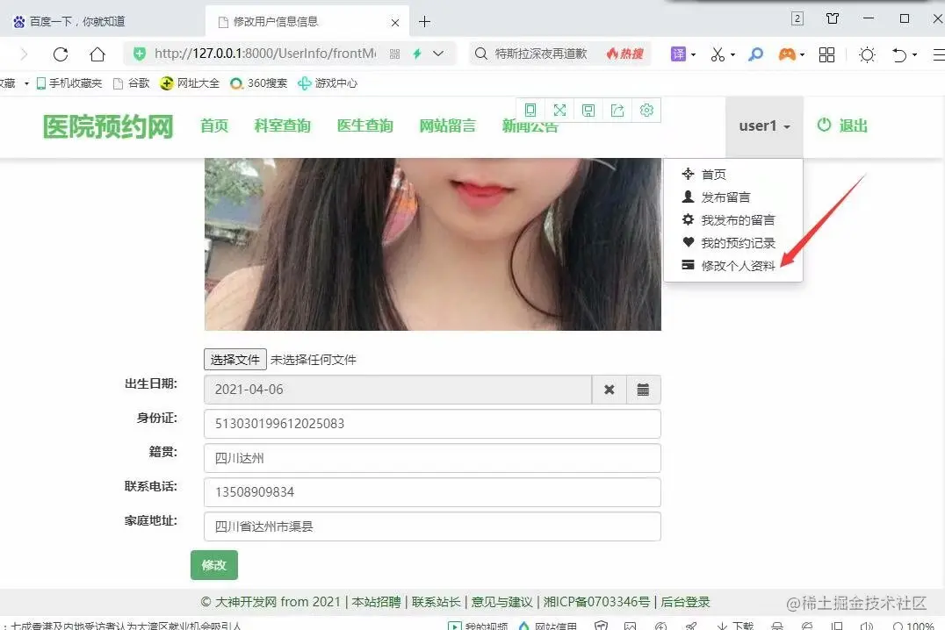The height and width of the screenshot is (630, 945).
Task: Click the green lightning speed-mode icon
Action: 416,54
